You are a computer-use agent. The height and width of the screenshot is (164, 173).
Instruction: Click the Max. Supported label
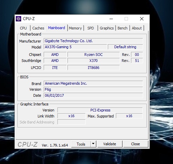pyautogui.click(x=101, y=116)
